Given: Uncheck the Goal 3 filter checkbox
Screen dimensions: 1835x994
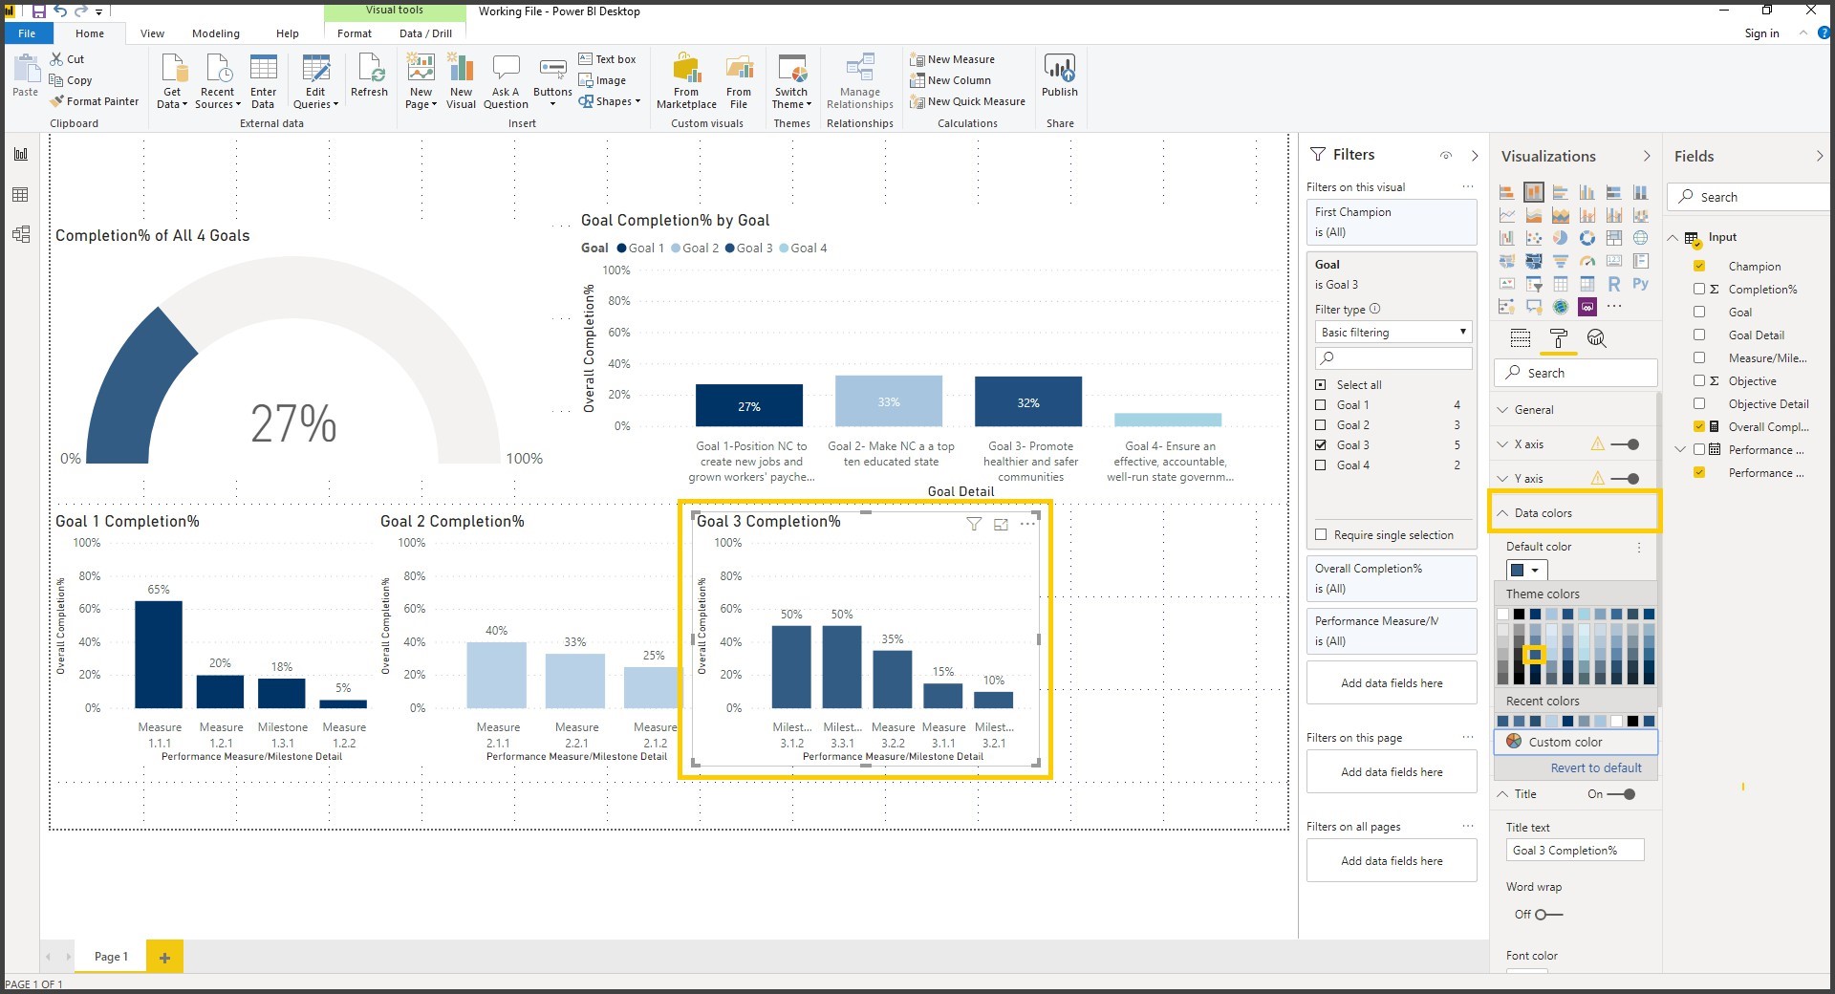Looking at the screenshot, I should pos(1321,445).
